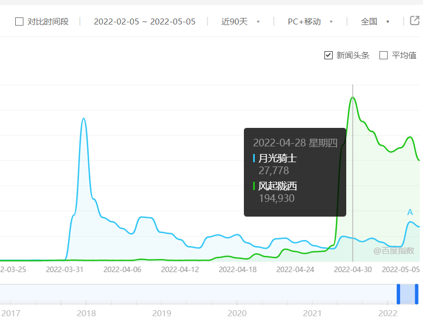Click the x-axis label 2022-04-12

pos(180,269)
